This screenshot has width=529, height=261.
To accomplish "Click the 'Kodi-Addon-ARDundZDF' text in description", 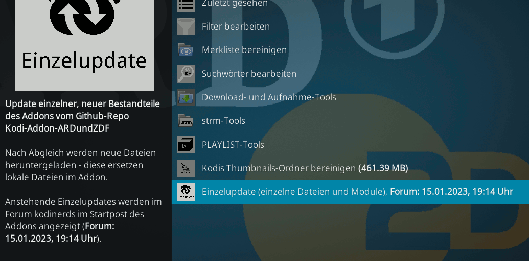I will [57, 128].
